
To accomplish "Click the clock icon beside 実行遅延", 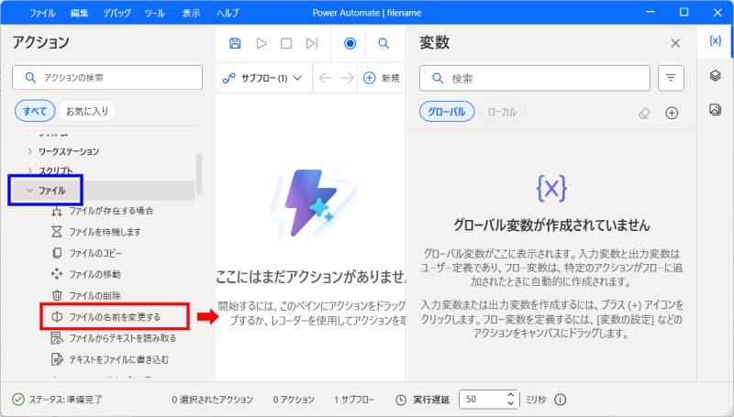I will coord(401,400).
